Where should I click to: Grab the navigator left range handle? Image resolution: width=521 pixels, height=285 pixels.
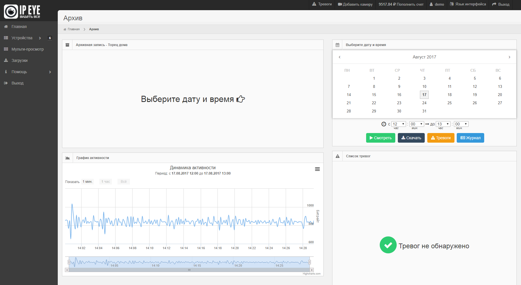tap(69, 262)
